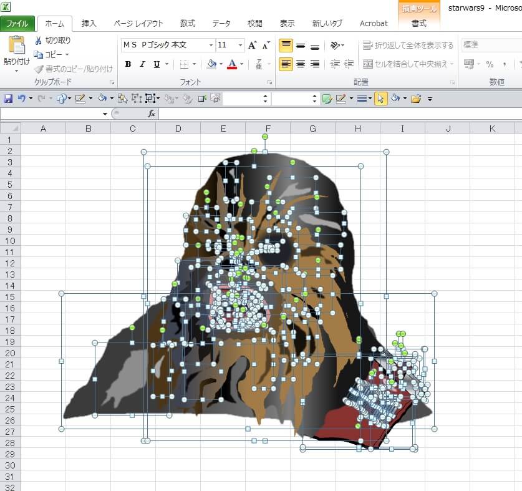Click the line weight icon in quick toolbar
The image size is (522, 491).
pyautogui.click(x=362, y=99)
